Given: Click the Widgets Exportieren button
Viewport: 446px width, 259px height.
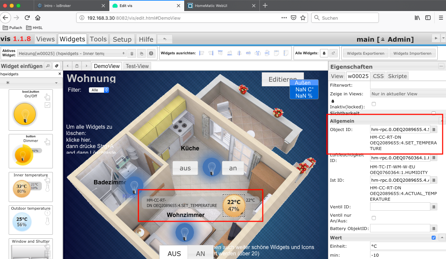Looking at the screenshot, I should [366, 53].
